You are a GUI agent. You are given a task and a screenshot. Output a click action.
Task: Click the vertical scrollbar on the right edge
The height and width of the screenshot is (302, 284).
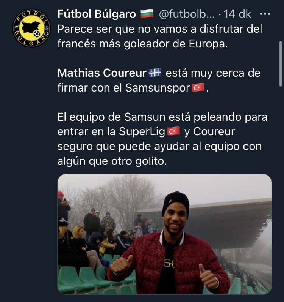tap(281, 64)
